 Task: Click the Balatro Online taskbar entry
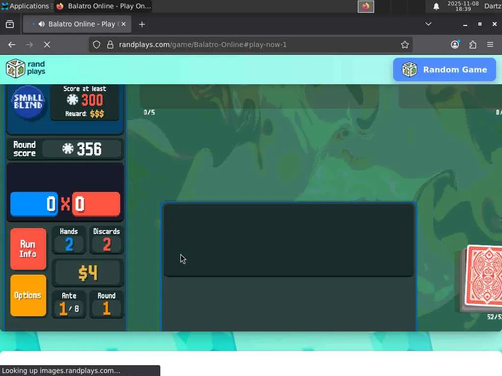[103, 6]
